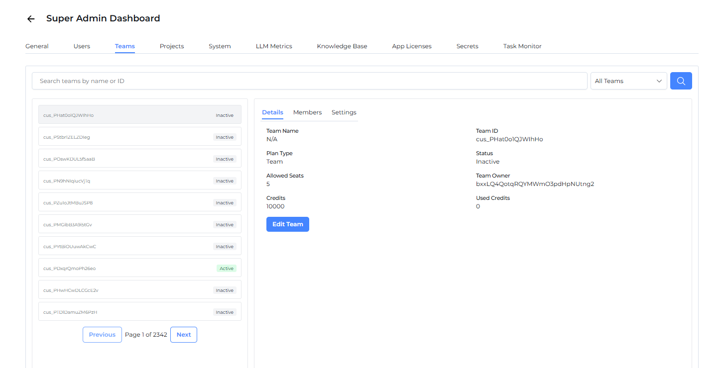Viewport: 722px width, 368px height.
Task: Click the Team ID value in details
Action: pos(509,139)
